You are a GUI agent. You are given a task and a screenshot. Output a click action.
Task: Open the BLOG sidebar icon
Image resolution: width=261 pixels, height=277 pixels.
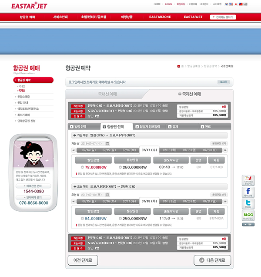pos(248,216)
